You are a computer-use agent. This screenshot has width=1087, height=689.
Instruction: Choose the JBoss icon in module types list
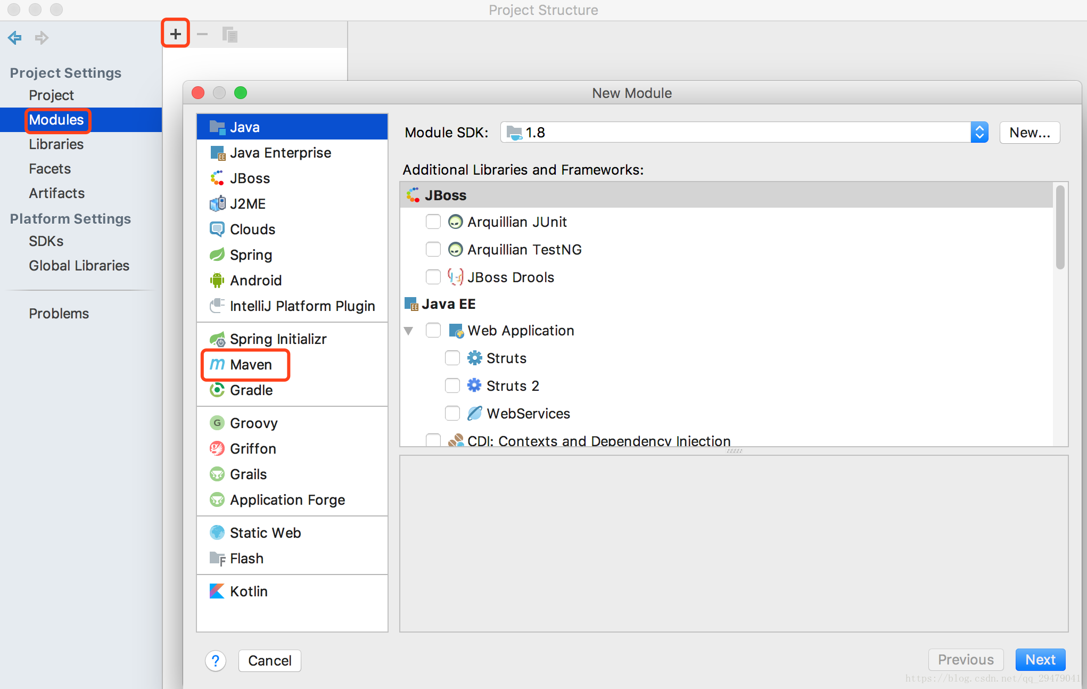point(217,178)
